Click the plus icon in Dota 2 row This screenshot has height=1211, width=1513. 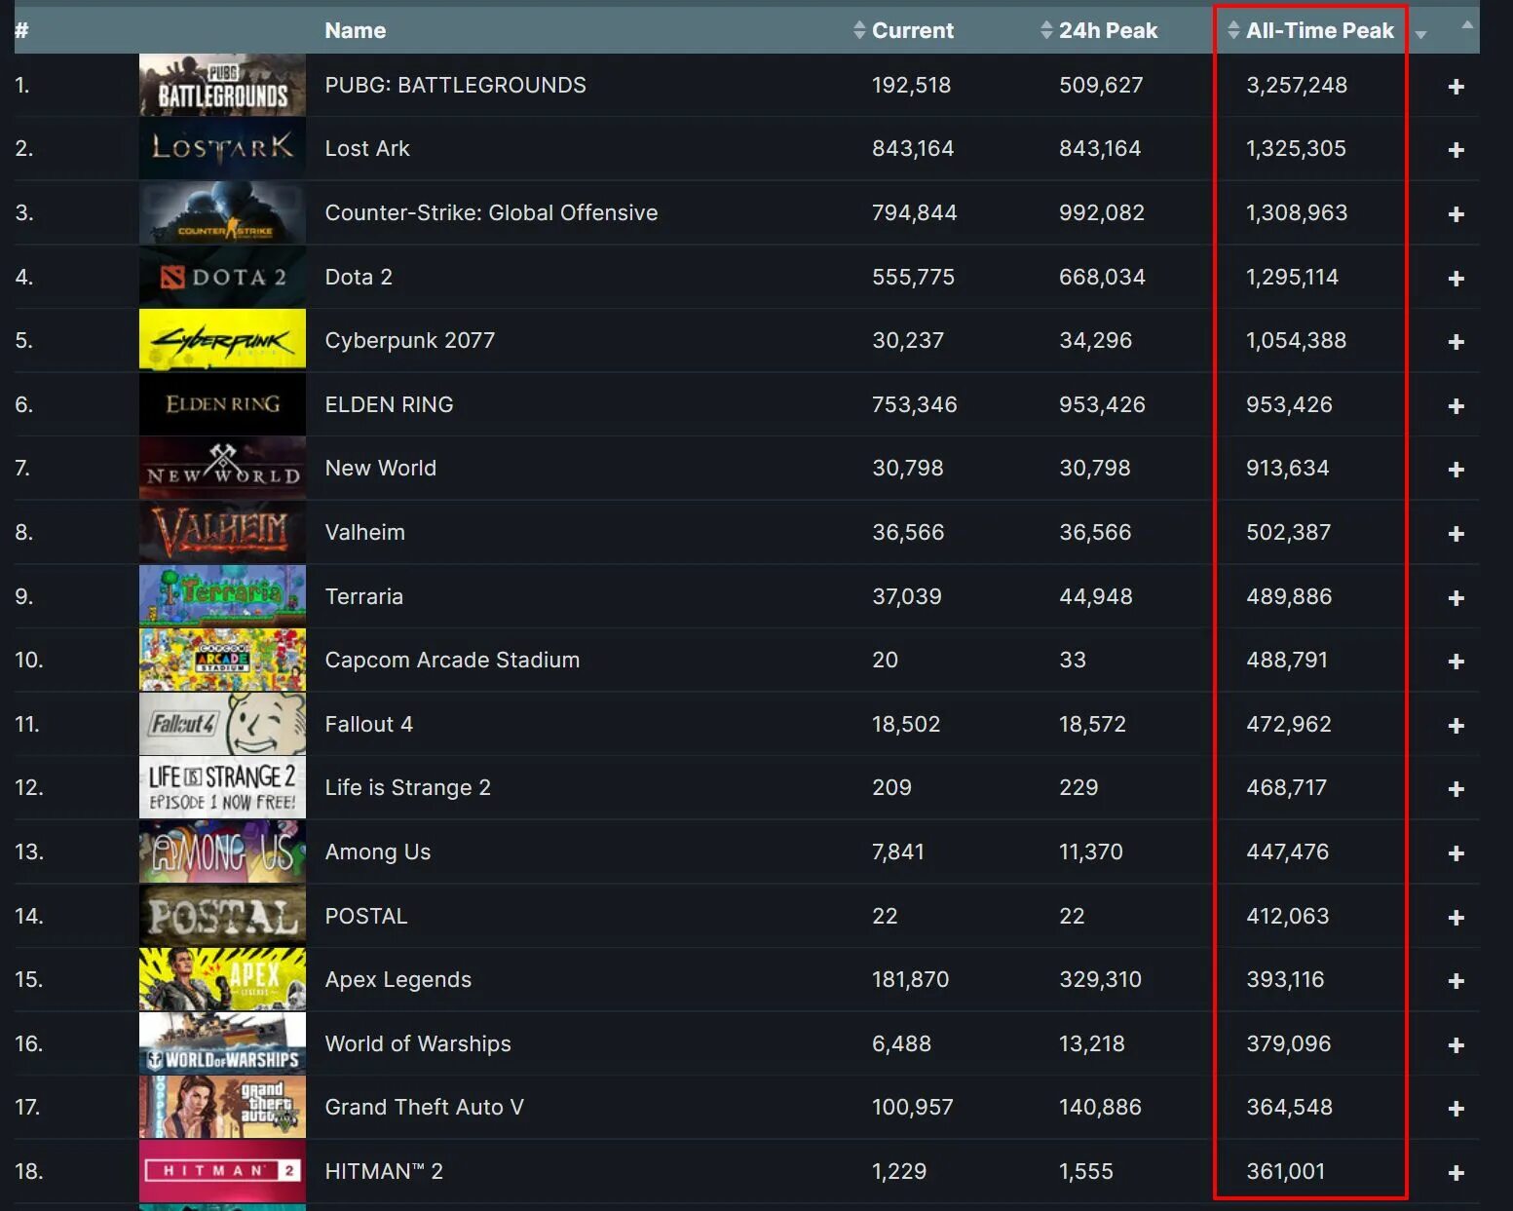tap(1456, 279)
